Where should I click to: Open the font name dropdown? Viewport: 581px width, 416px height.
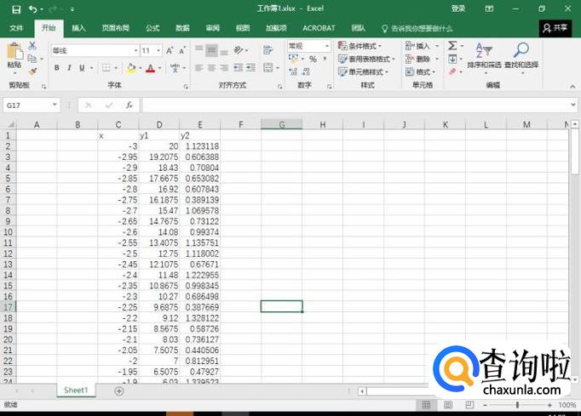coord(136,51)
